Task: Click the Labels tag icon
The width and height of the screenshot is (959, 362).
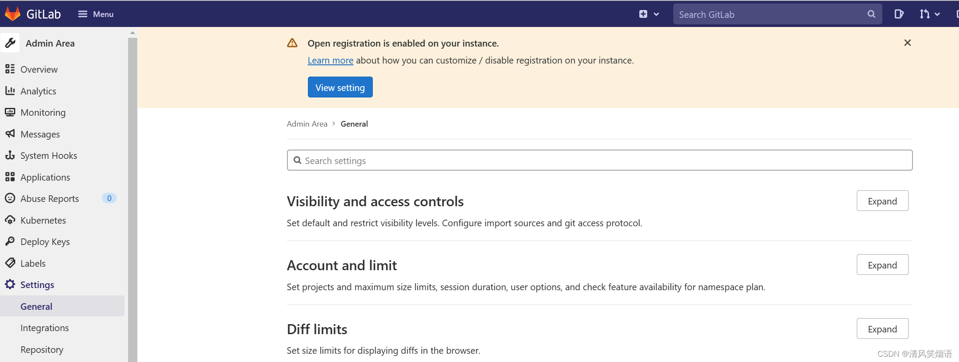Action: pos(10,263)
